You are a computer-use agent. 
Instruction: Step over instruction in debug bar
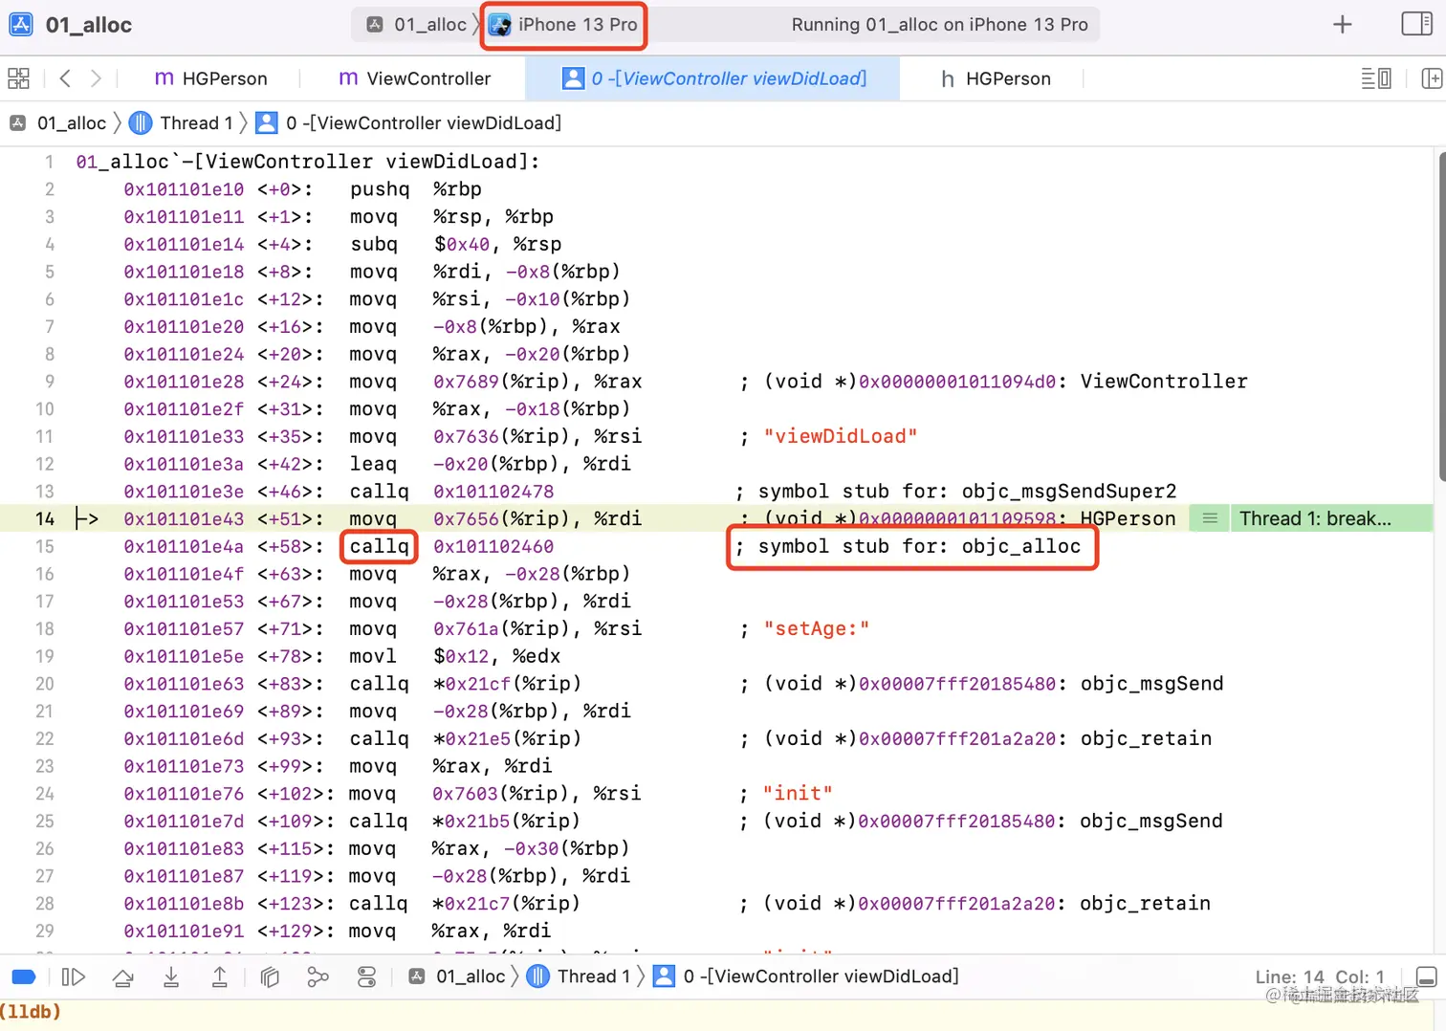pyautogui.click(x=123, y=976)
